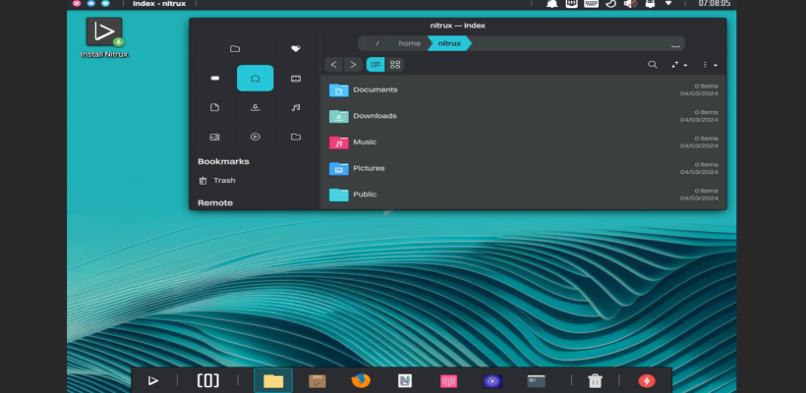806x393 pixels.
Task: Click the search icon in Index toolbar
Action: (x=653, y=65)
